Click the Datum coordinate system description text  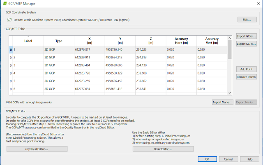pyautogui.click(x=72, y=20)
